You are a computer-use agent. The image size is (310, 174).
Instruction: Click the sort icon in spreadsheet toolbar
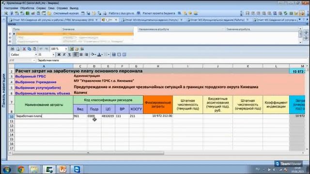coord(82,49)
